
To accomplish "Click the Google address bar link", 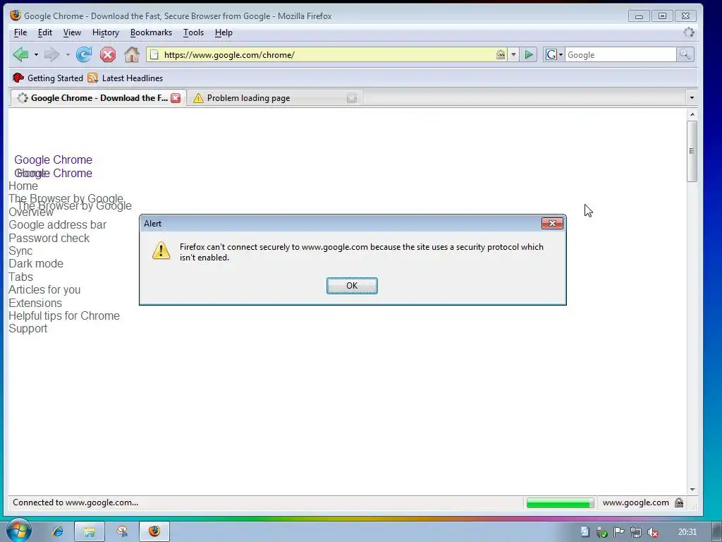I will click(x=57, y=225).
